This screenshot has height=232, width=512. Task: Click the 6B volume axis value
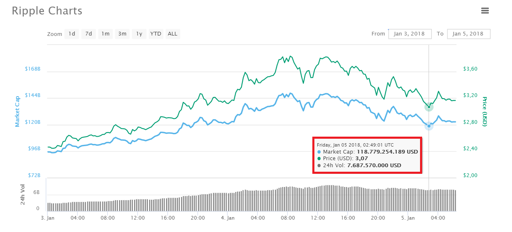(36, 193)
